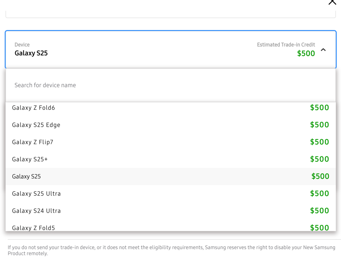Click the Device label above Galaxy S25
Viewport: 341px width, 259px height.
click(22, 44)
